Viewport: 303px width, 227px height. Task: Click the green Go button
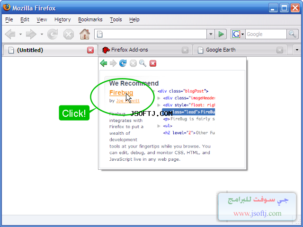pos(221,34)
